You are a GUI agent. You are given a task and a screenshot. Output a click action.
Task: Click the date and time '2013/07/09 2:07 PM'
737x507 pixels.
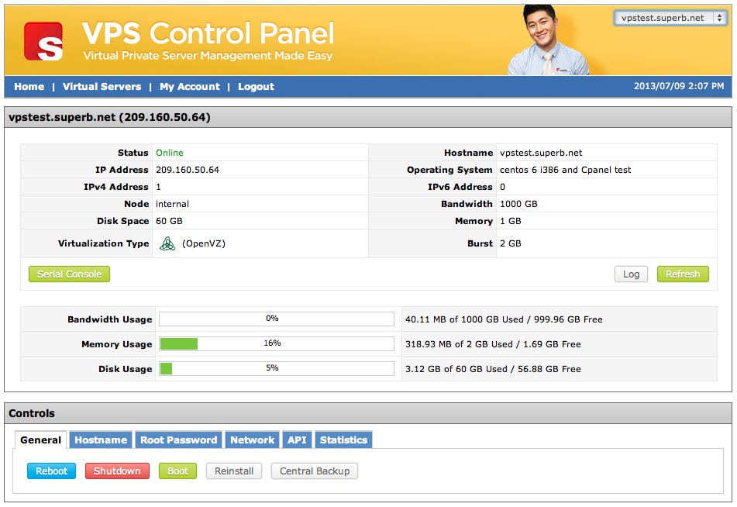point(679,86)
